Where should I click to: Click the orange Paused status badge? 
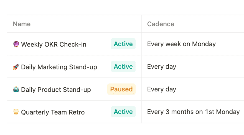[x=121, y=89]
